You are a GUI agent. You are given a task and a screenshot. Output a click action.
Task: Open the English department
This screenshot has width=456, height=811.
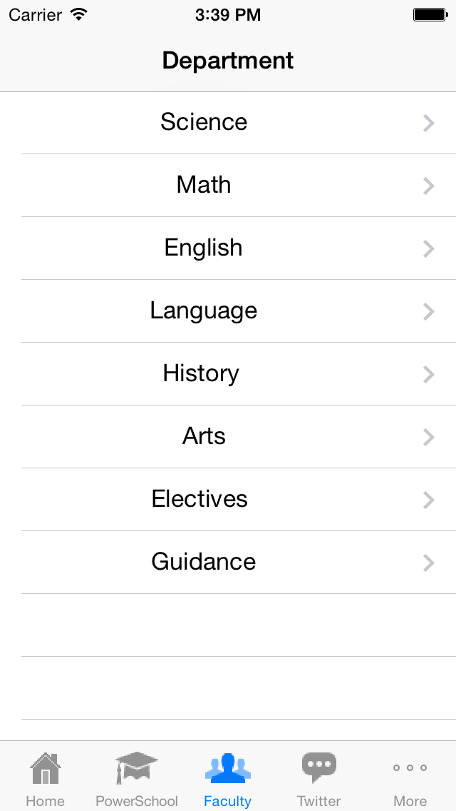tap(204, 248)
